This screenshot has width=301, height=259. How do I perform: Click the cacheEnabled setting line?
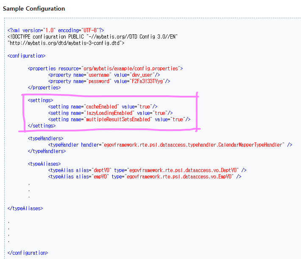(103, 107)
